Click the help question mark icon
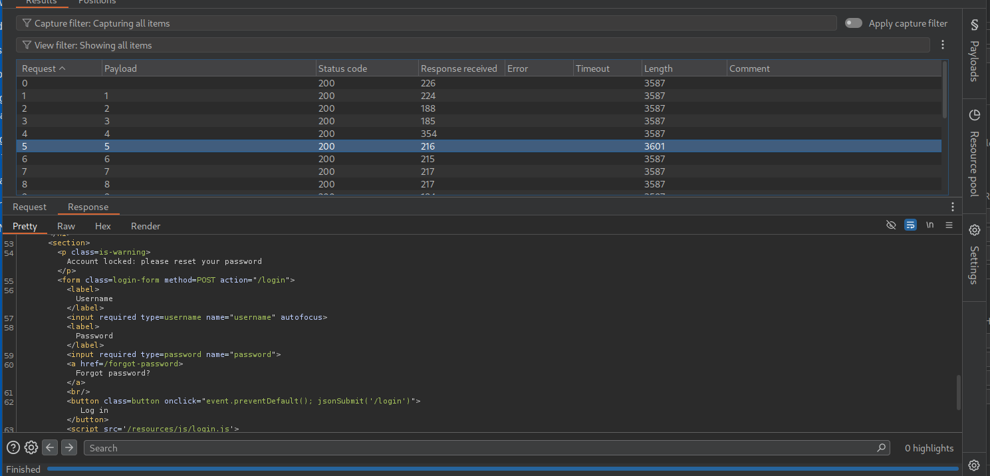Screen dimensions: 990x476 tap(13, 448)
